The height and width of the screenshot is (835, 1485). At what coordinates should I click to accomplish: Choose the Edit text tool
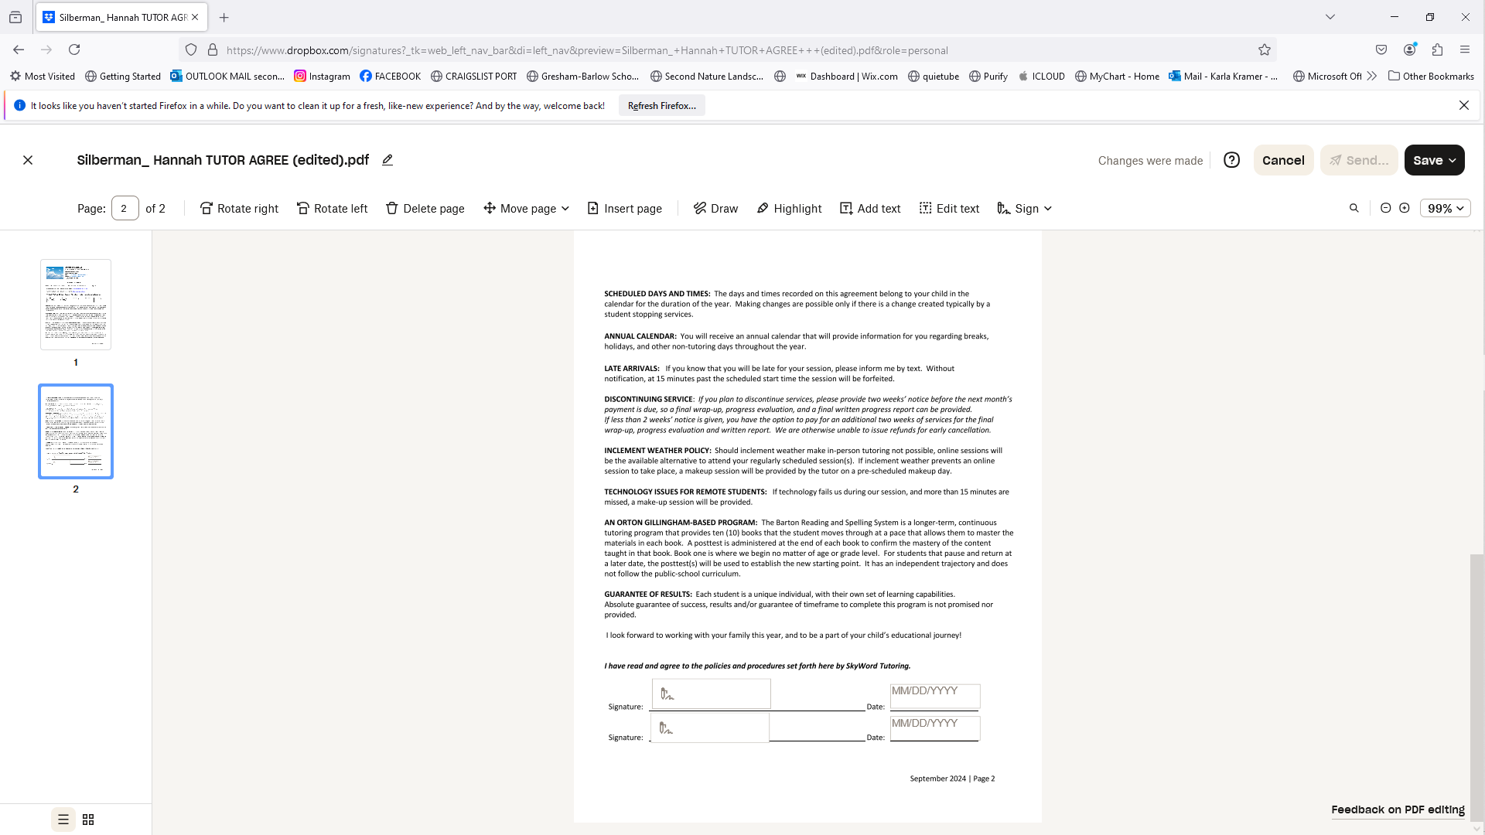pos(949,209)
